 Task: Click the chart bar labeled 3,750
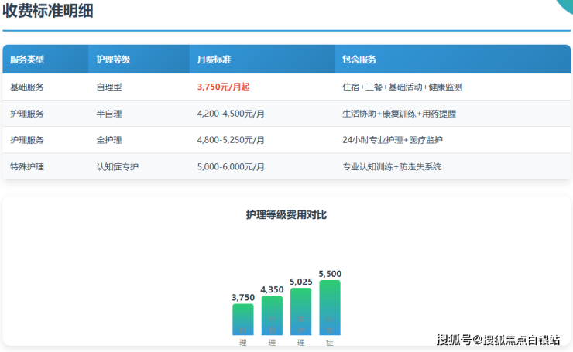[x=243, y=320]
